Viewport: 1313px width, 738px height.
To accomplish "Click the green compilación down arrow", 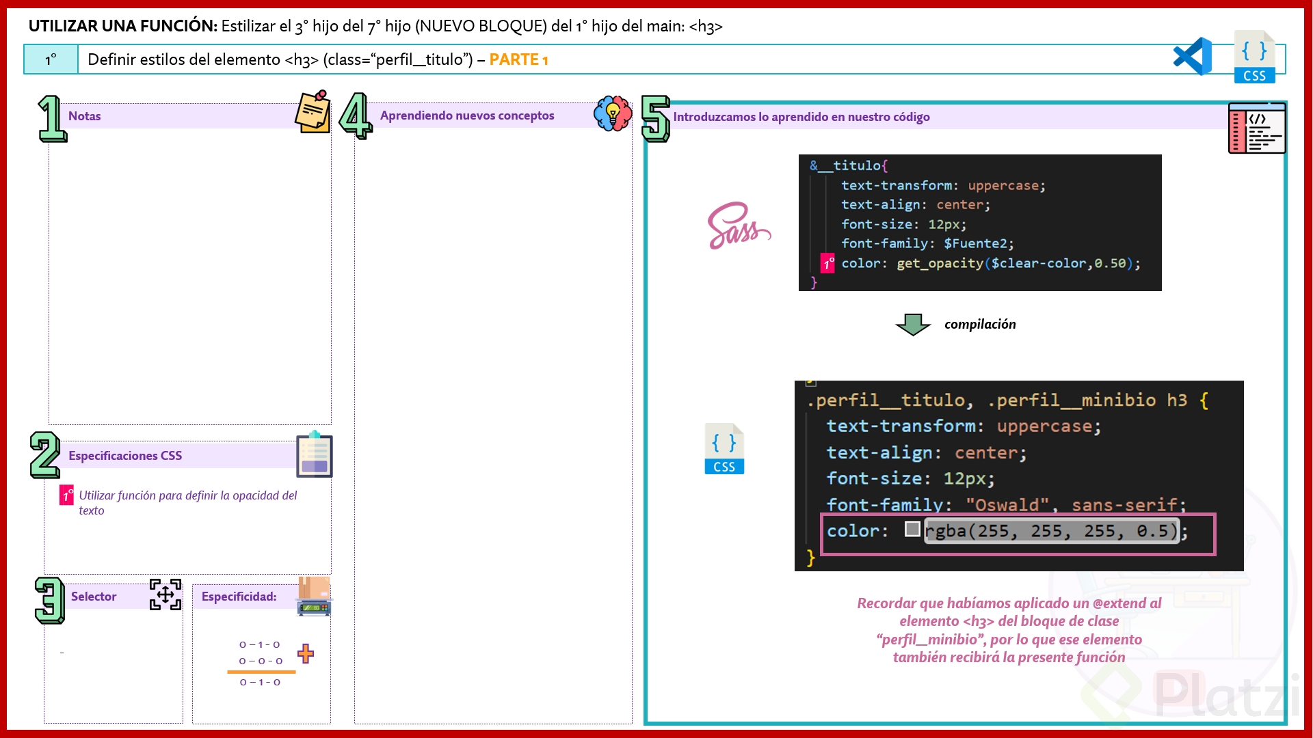I will click(913, 325).
